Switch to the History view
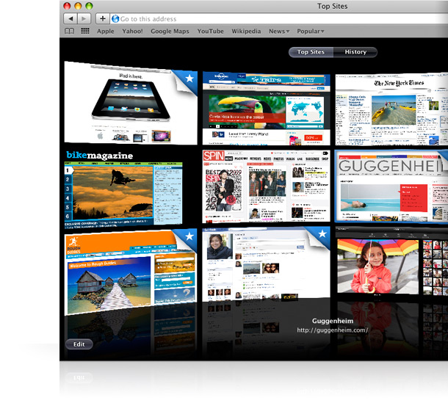The image size is (448, 403). [355, 52]
